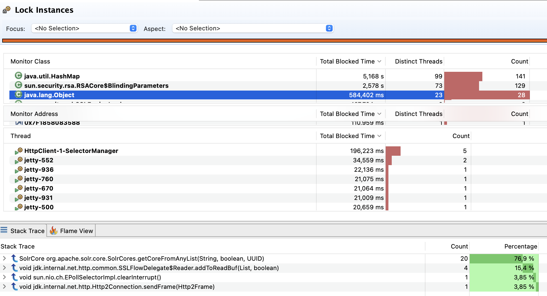Click the blue frame icon beside Http2Connection.sendFrame

(x=14, y=287)
